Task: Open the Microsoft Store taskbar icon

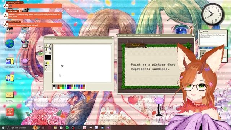Action: (61, 127)
